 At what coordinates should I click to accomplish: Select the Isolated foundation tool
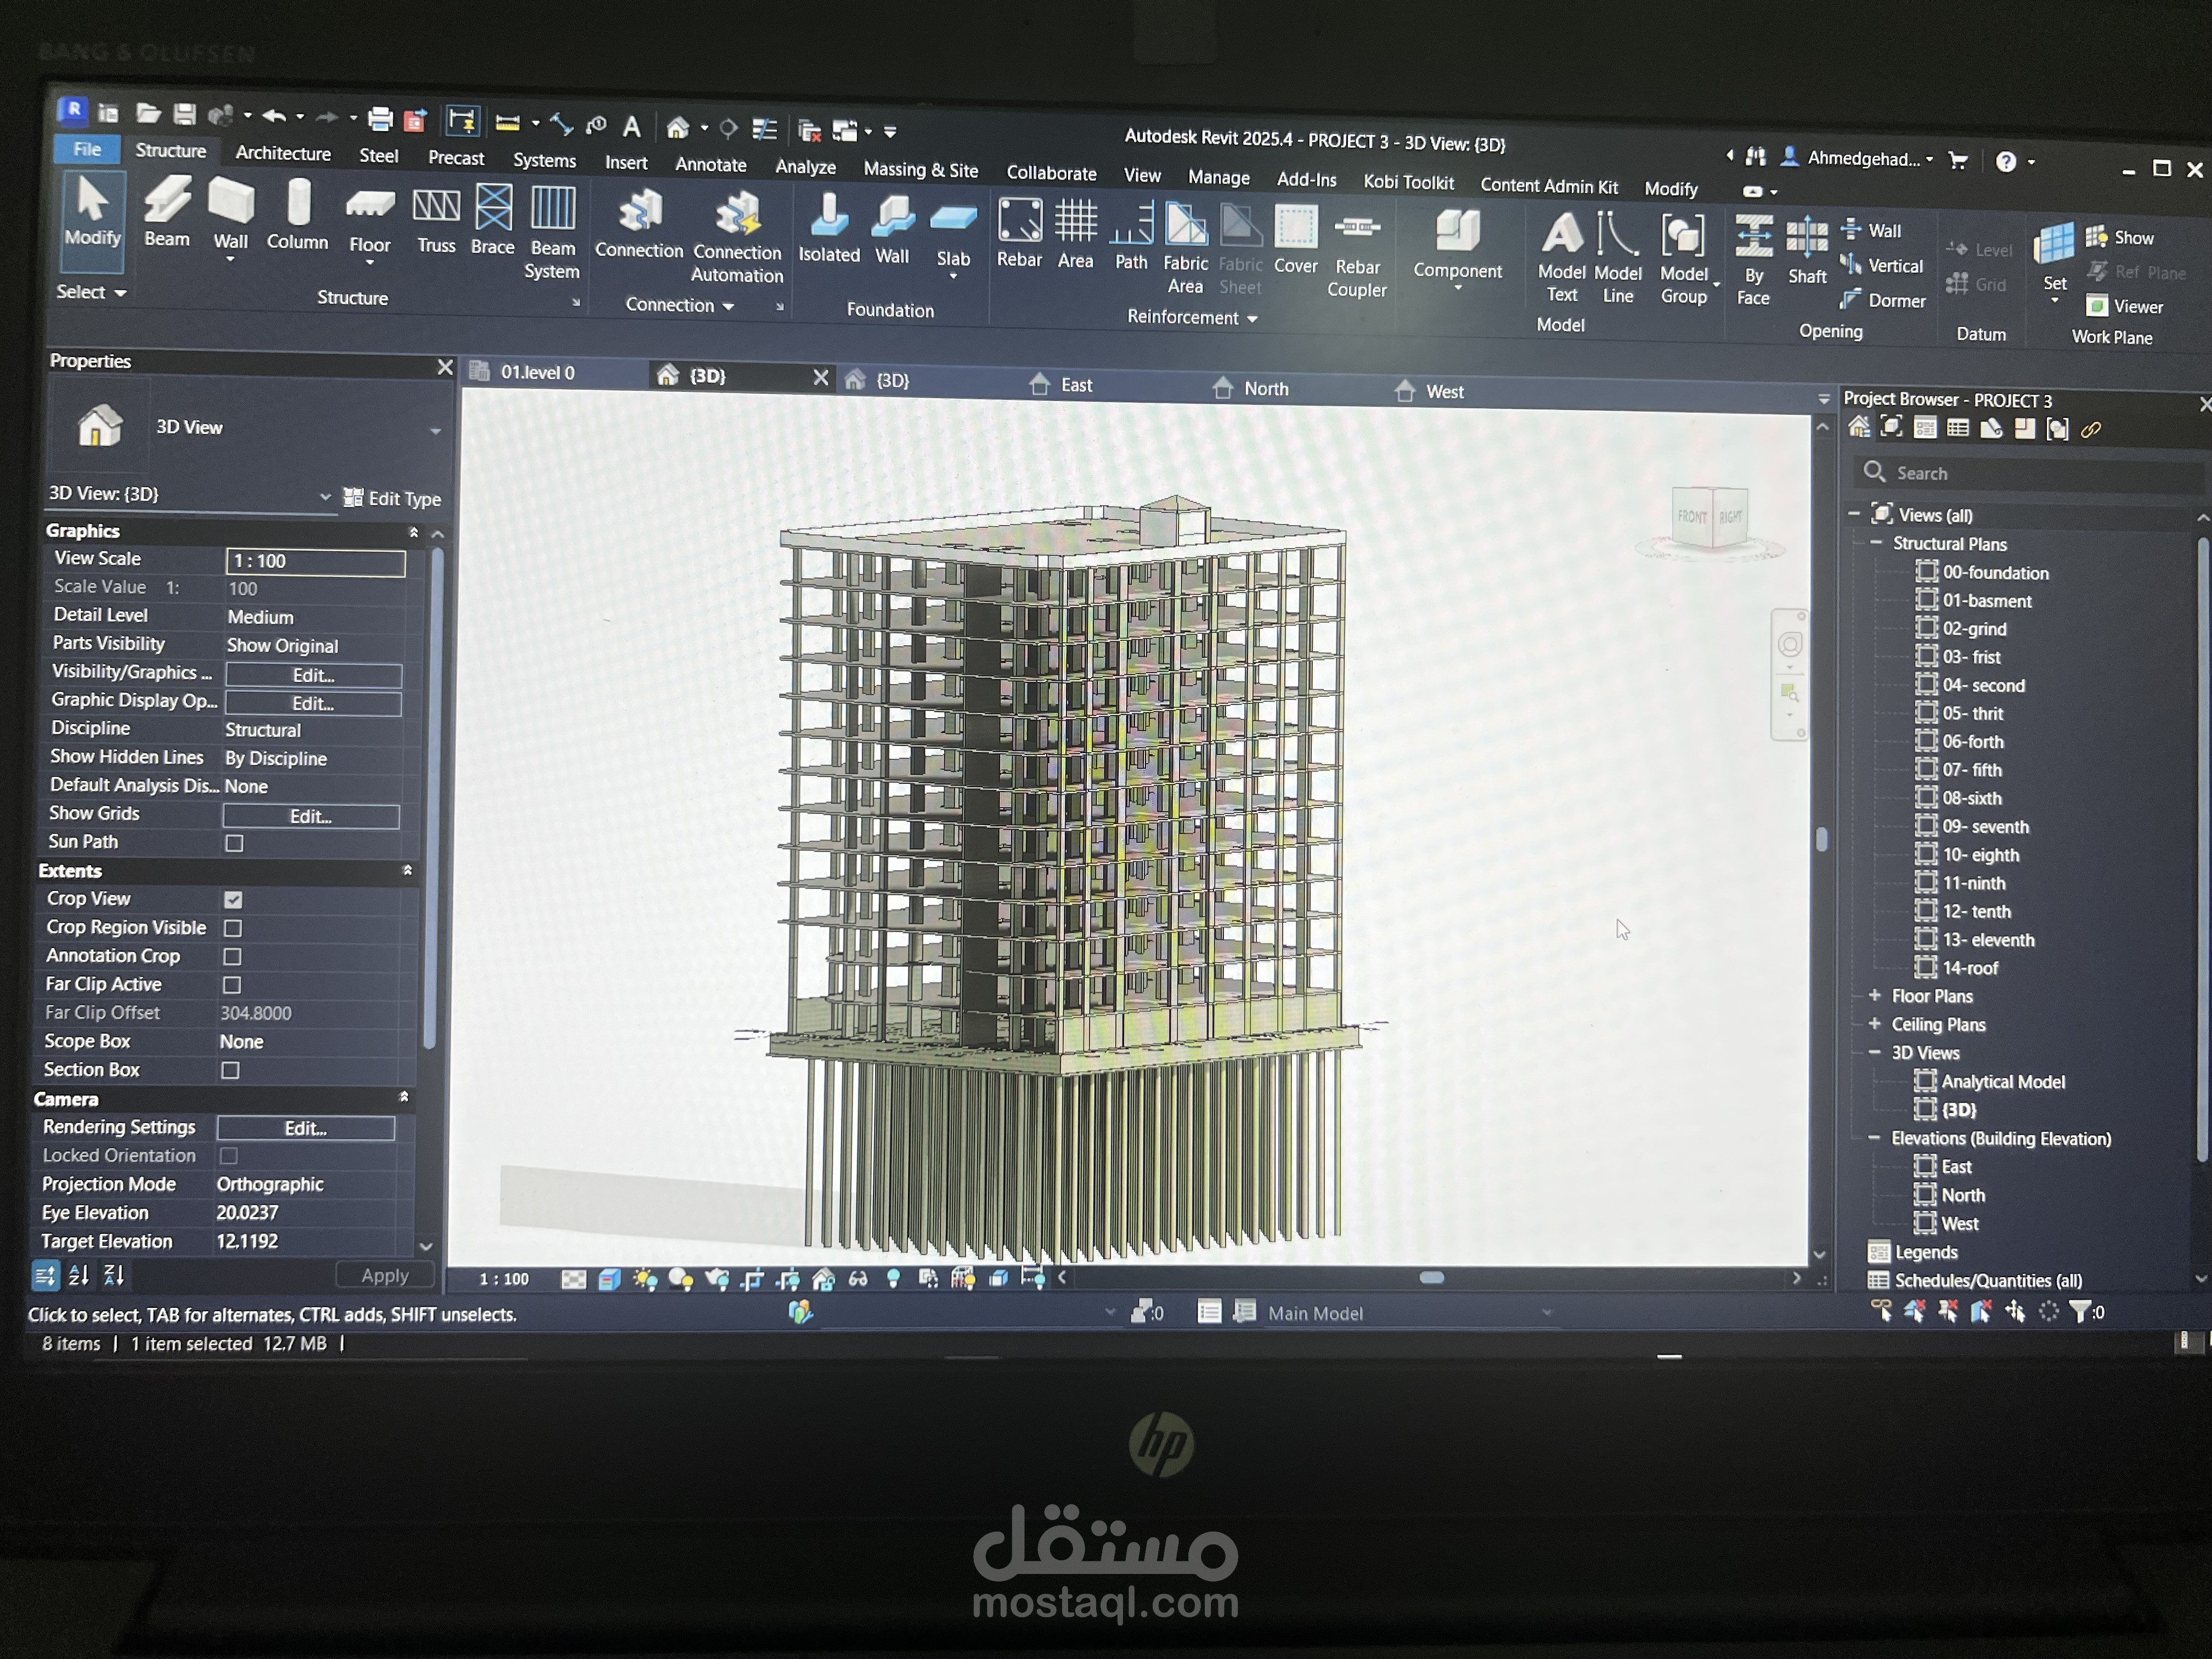pyautogui.click(x=829, y=229)
